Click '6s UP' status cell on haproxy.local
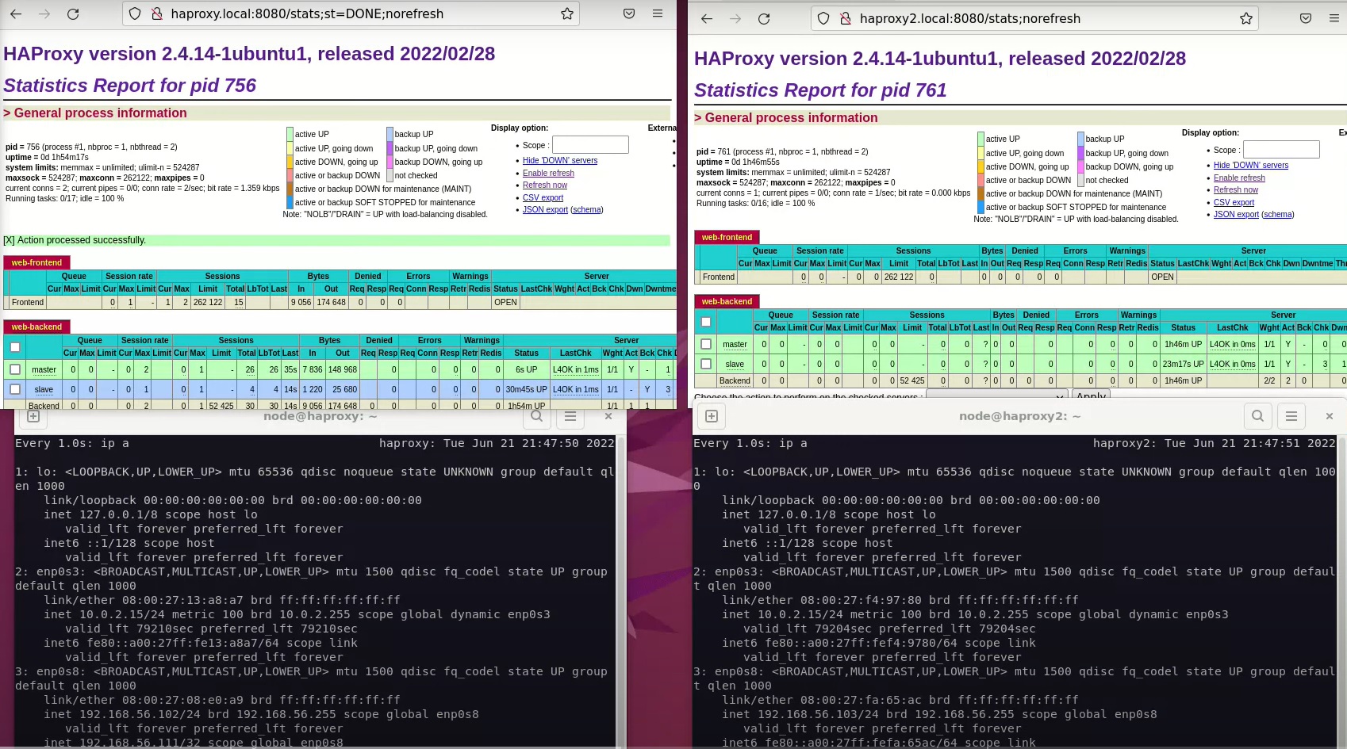The image size is (1347, 749). click(526, 369)
